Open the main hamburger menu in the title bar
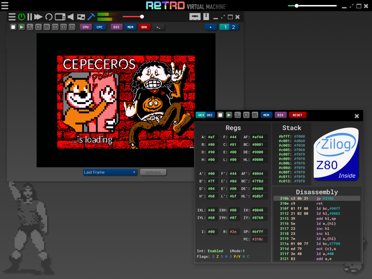 coord(5,6)
